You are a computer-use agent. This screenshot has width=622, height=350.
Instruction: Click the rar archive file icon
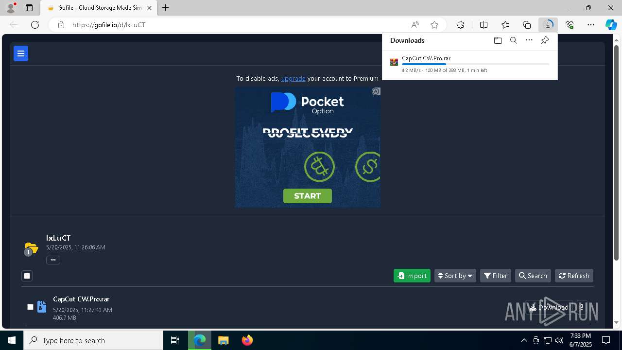(42, 307)
